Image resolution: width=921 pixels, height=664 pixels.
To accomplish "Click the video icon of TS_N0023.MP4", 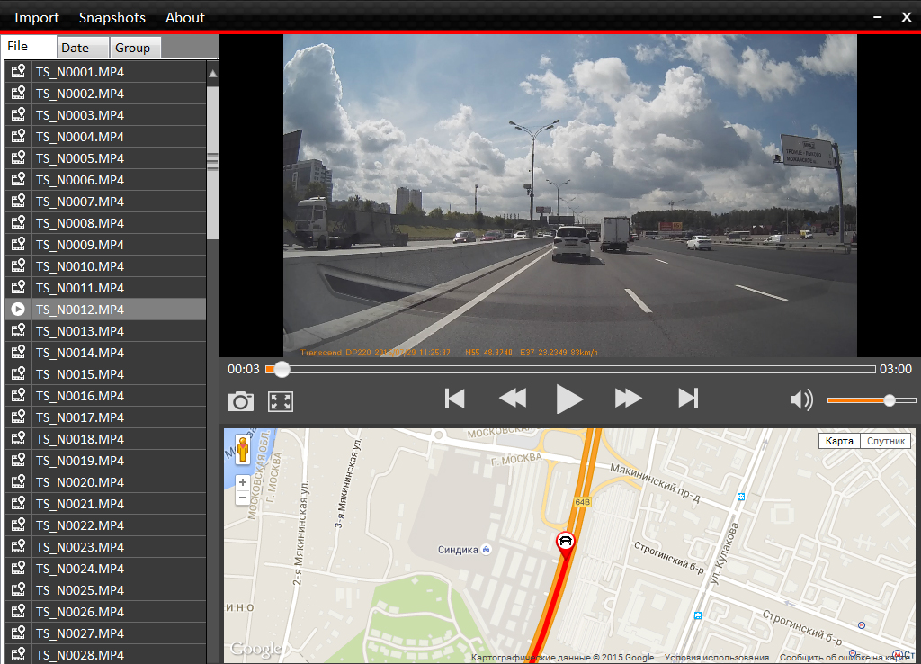I will coord(18,546).
